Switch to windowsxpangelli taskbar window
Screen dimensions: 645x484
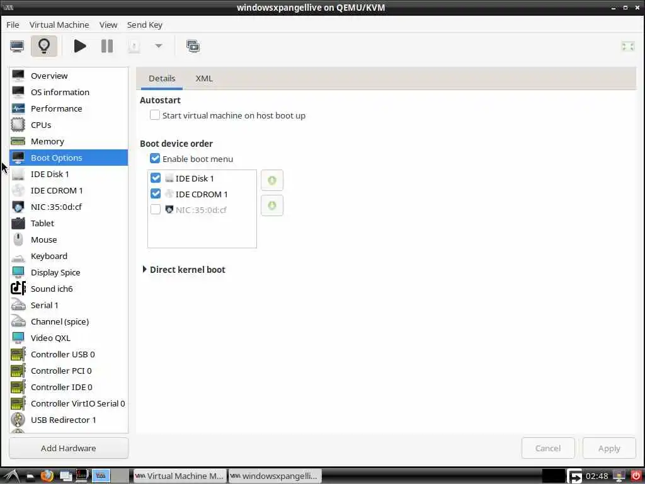pos(275,476)
